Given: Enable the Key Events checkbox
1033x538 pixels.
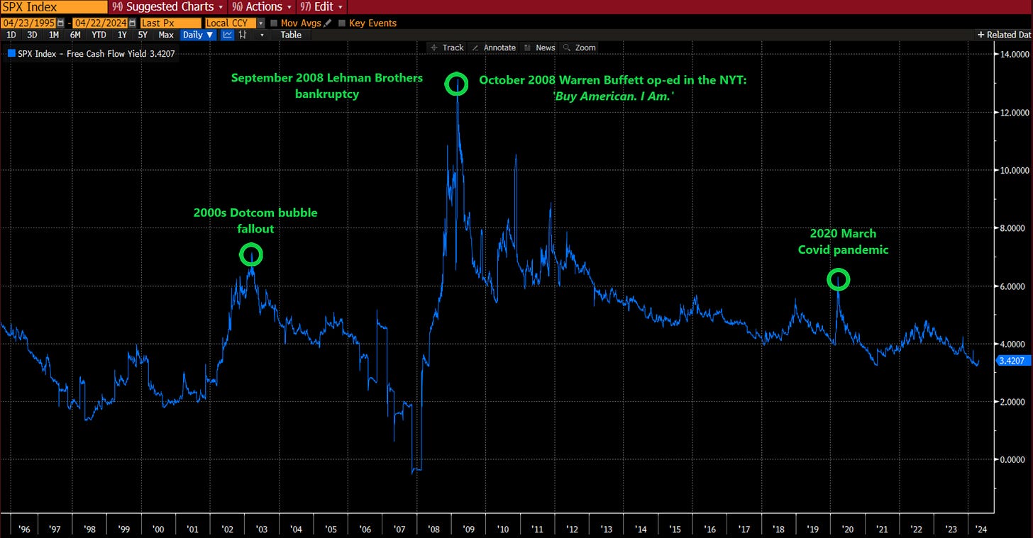Looking at the screenshot, I should pos(342,23).
